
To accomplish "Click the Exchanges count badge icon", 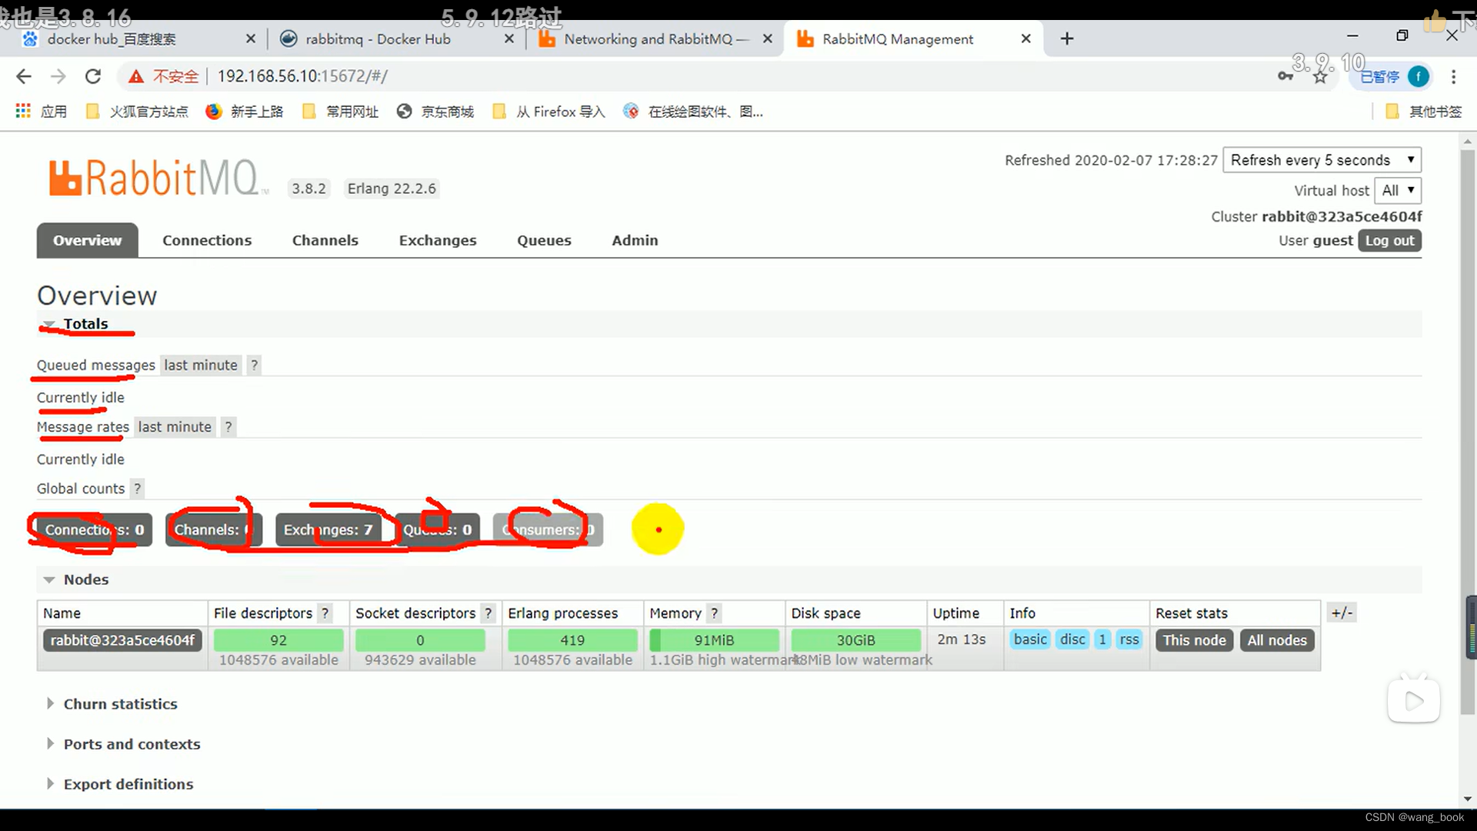I will [x=327, y=529].
